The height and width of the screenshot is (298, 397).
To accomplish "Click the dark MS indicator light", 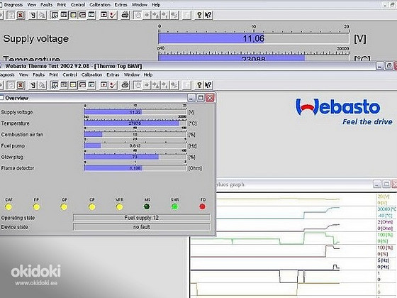I will pyautogui.click(x=147, y=206).
